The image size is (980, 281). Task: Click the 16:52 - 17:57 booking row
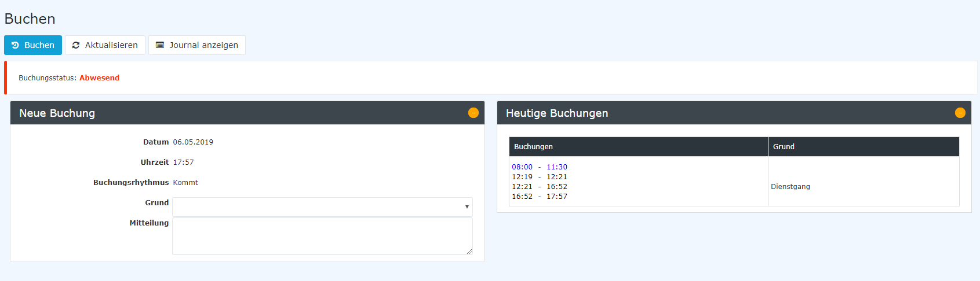point(540,197)
